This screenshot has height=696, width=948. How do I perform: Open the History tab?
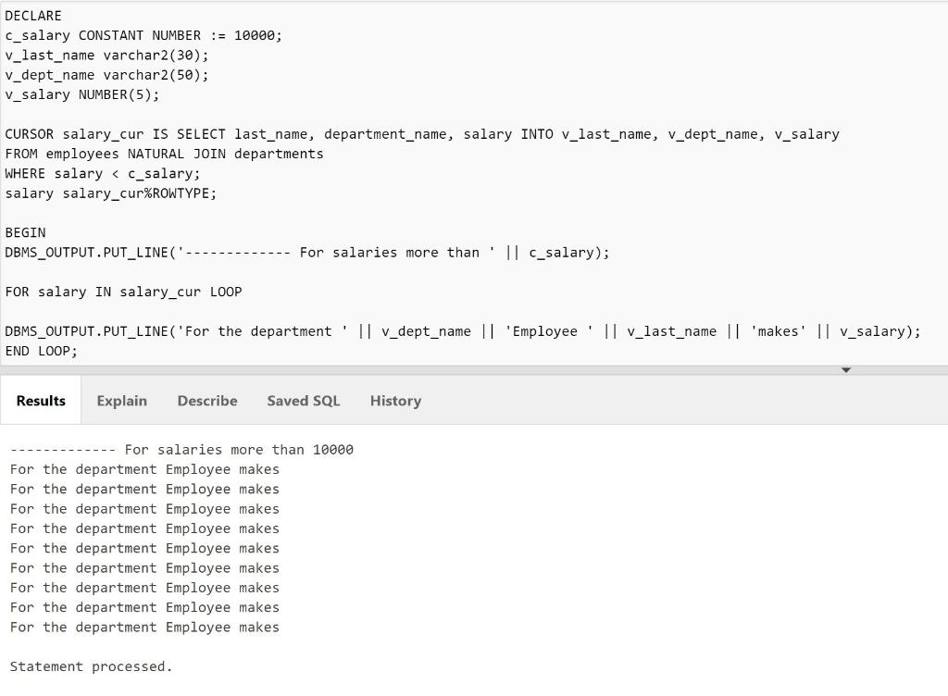(x=395, y=401)
